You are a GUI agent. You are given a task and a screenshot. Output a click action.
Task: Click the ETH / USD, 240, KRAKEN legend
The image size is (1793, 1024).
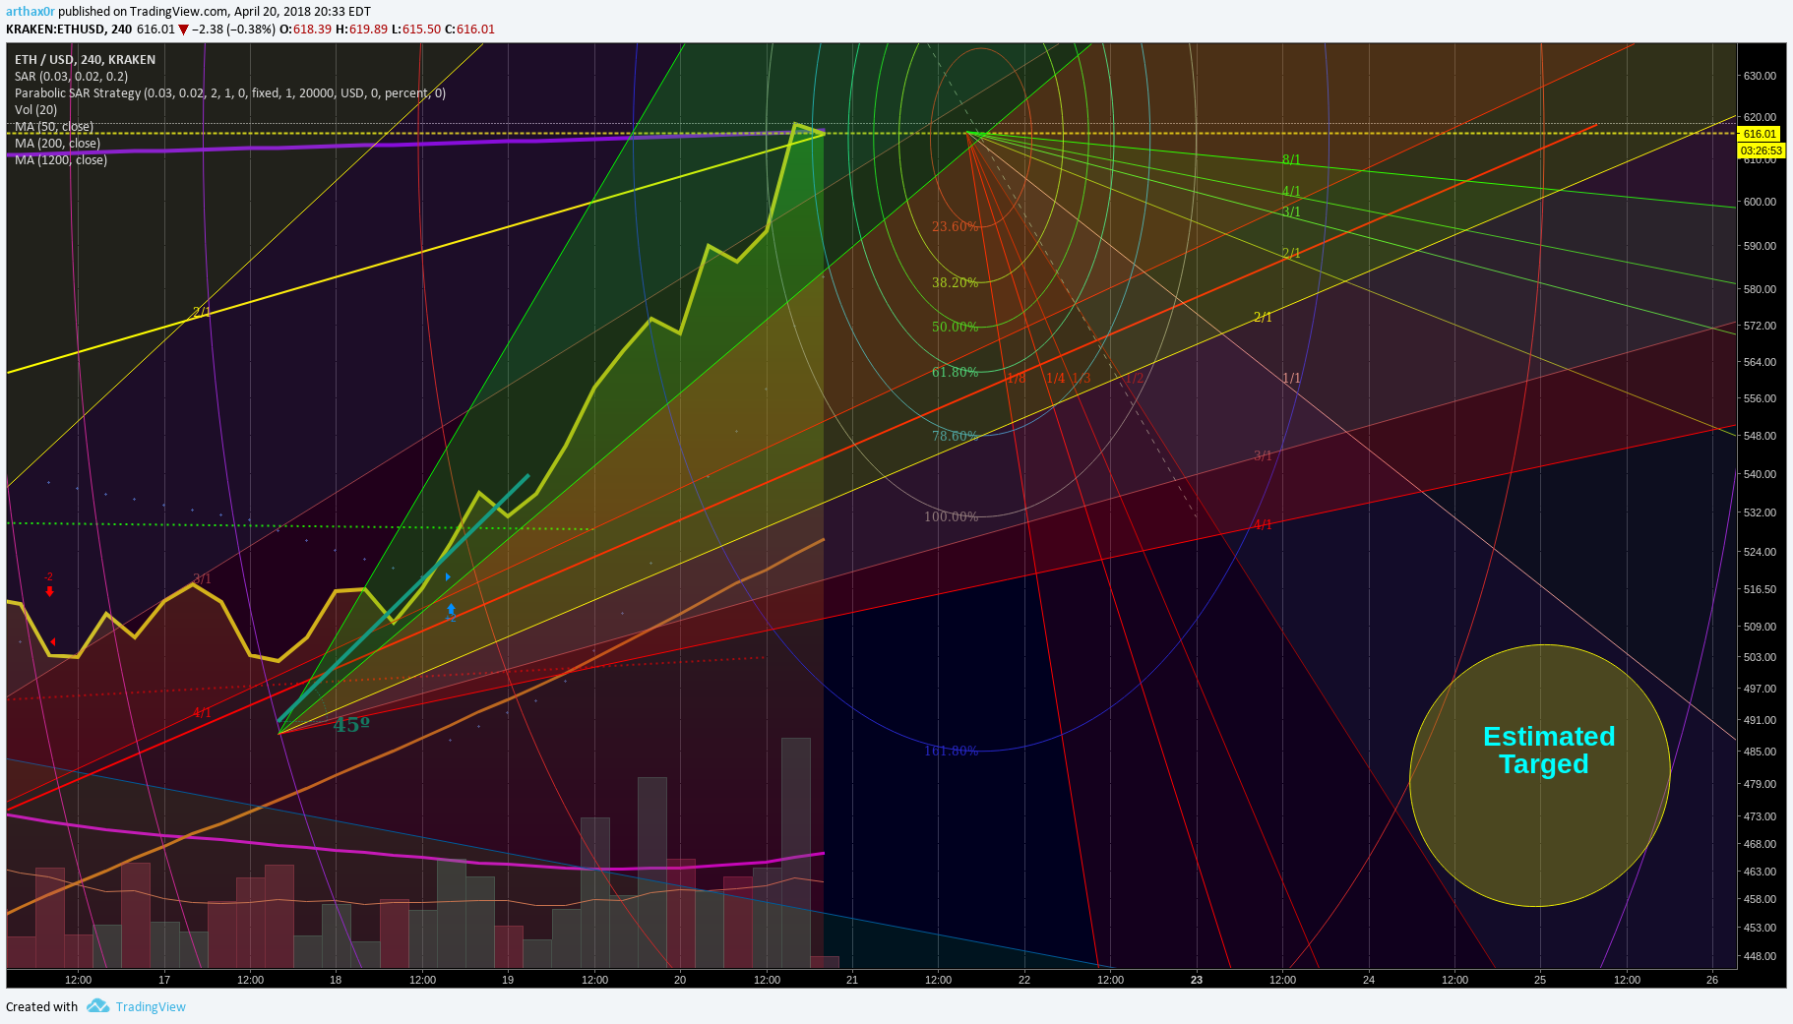[85, 60]
